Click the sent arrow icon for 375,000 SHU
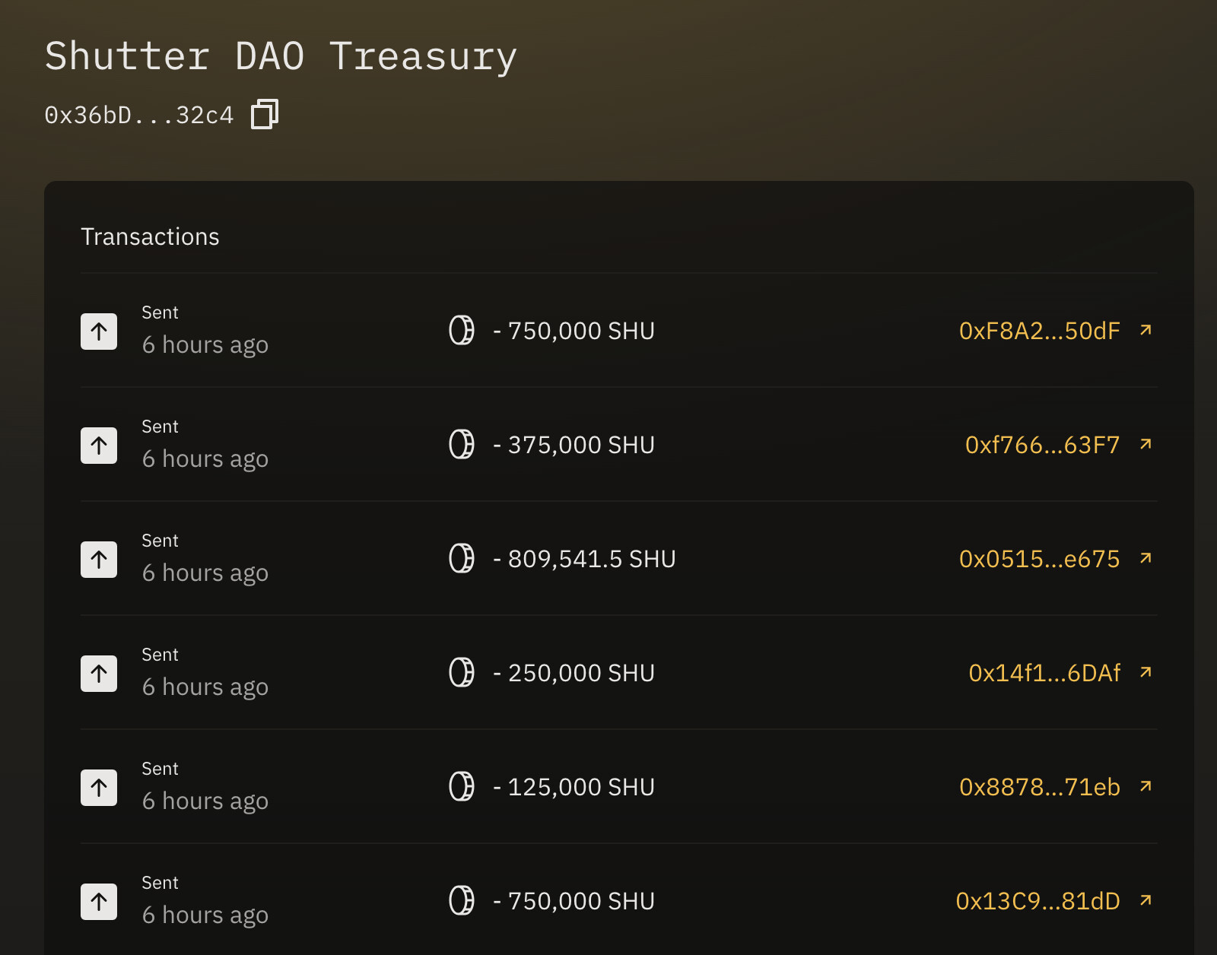The image size is (1217, 955). click(x=99, y=446)
